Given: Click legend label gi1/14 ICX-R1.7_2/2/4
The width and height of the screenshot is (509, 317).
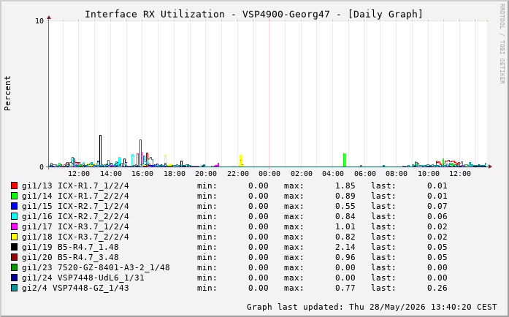Looking at the screenshot, I should pyautogui.click(x=75, y=196).
